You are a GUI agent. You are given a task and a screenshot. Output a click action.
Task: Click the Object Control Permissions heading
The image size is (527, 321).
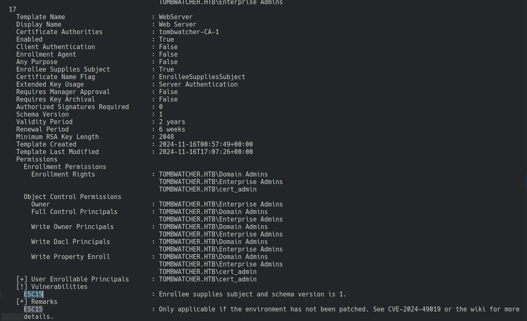[x=72, y=197]
